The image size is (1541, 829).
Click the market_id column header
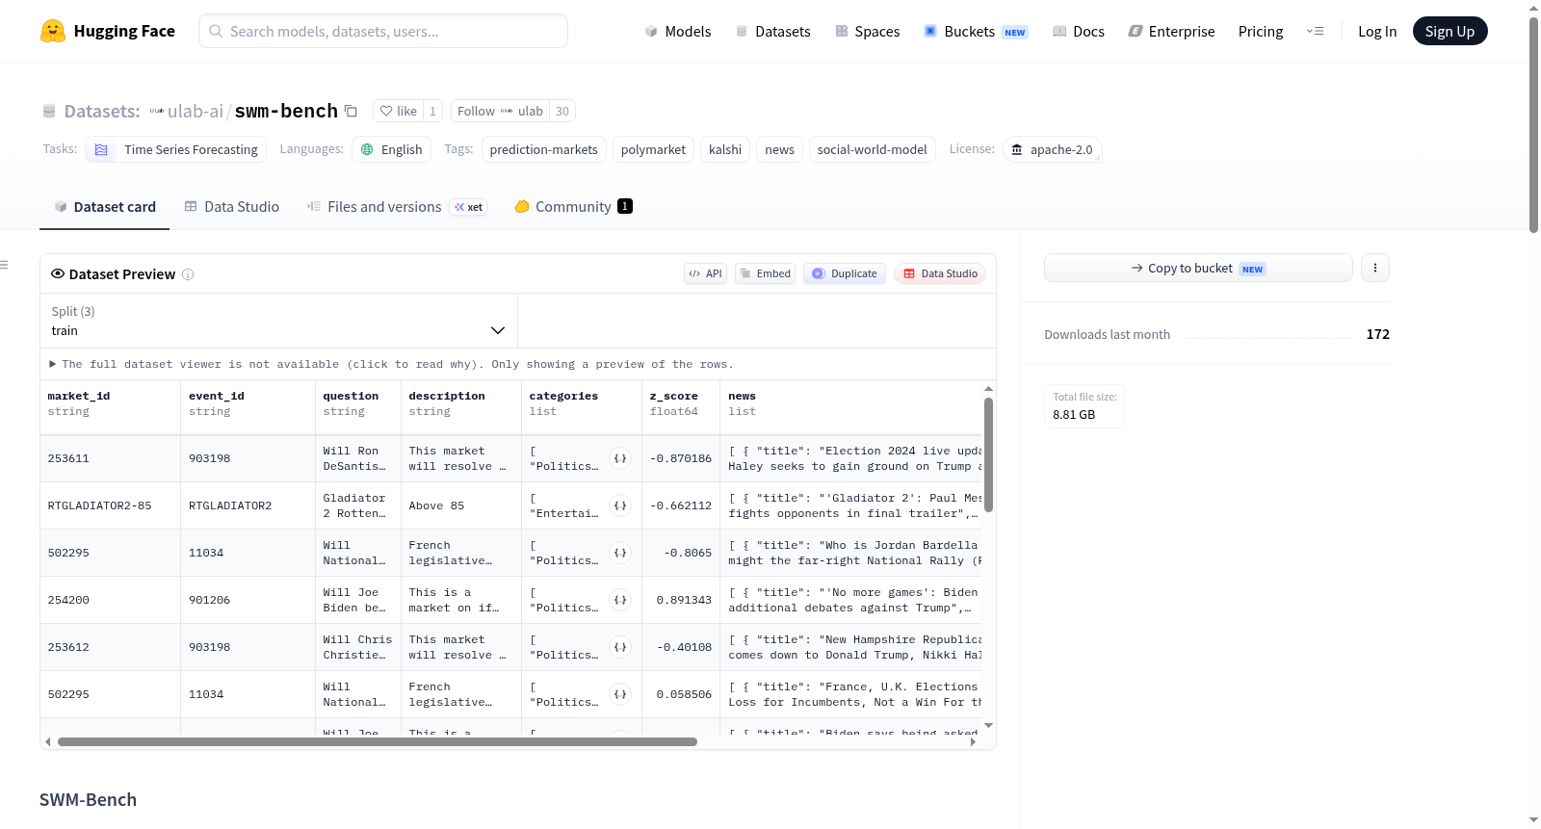(110, 403)
